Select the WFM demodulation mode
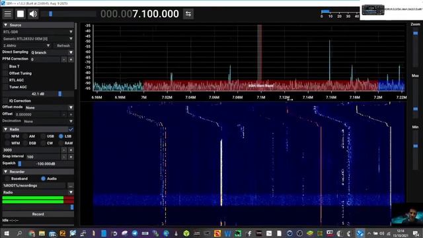 tap(7, 143)
